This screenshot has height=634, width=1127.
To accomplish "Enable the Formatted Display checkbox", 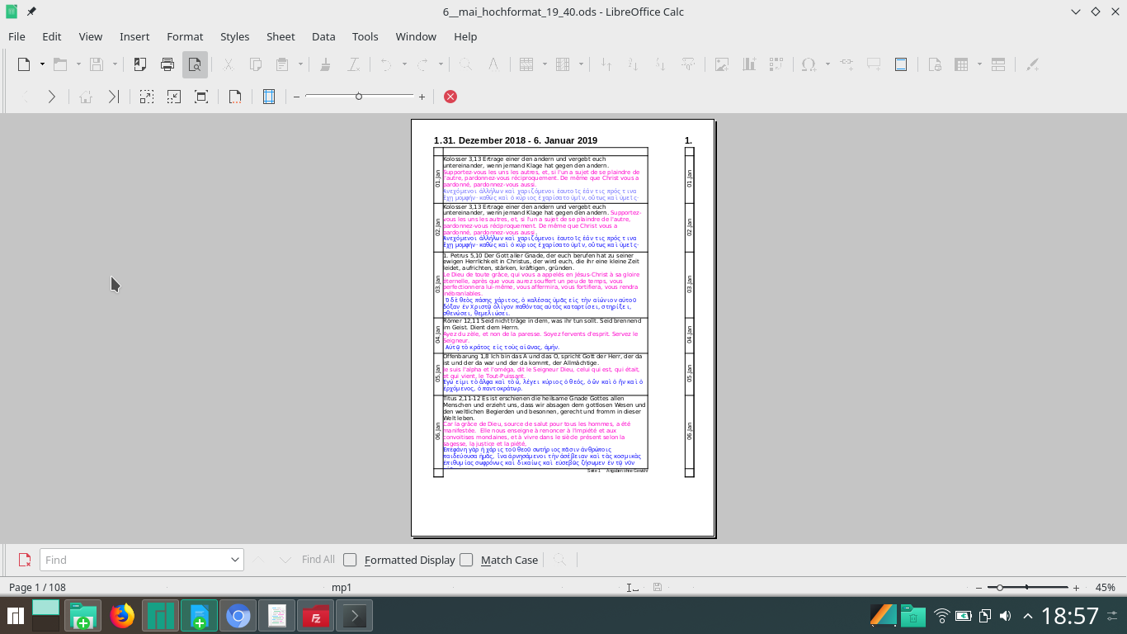I will 351,560.
